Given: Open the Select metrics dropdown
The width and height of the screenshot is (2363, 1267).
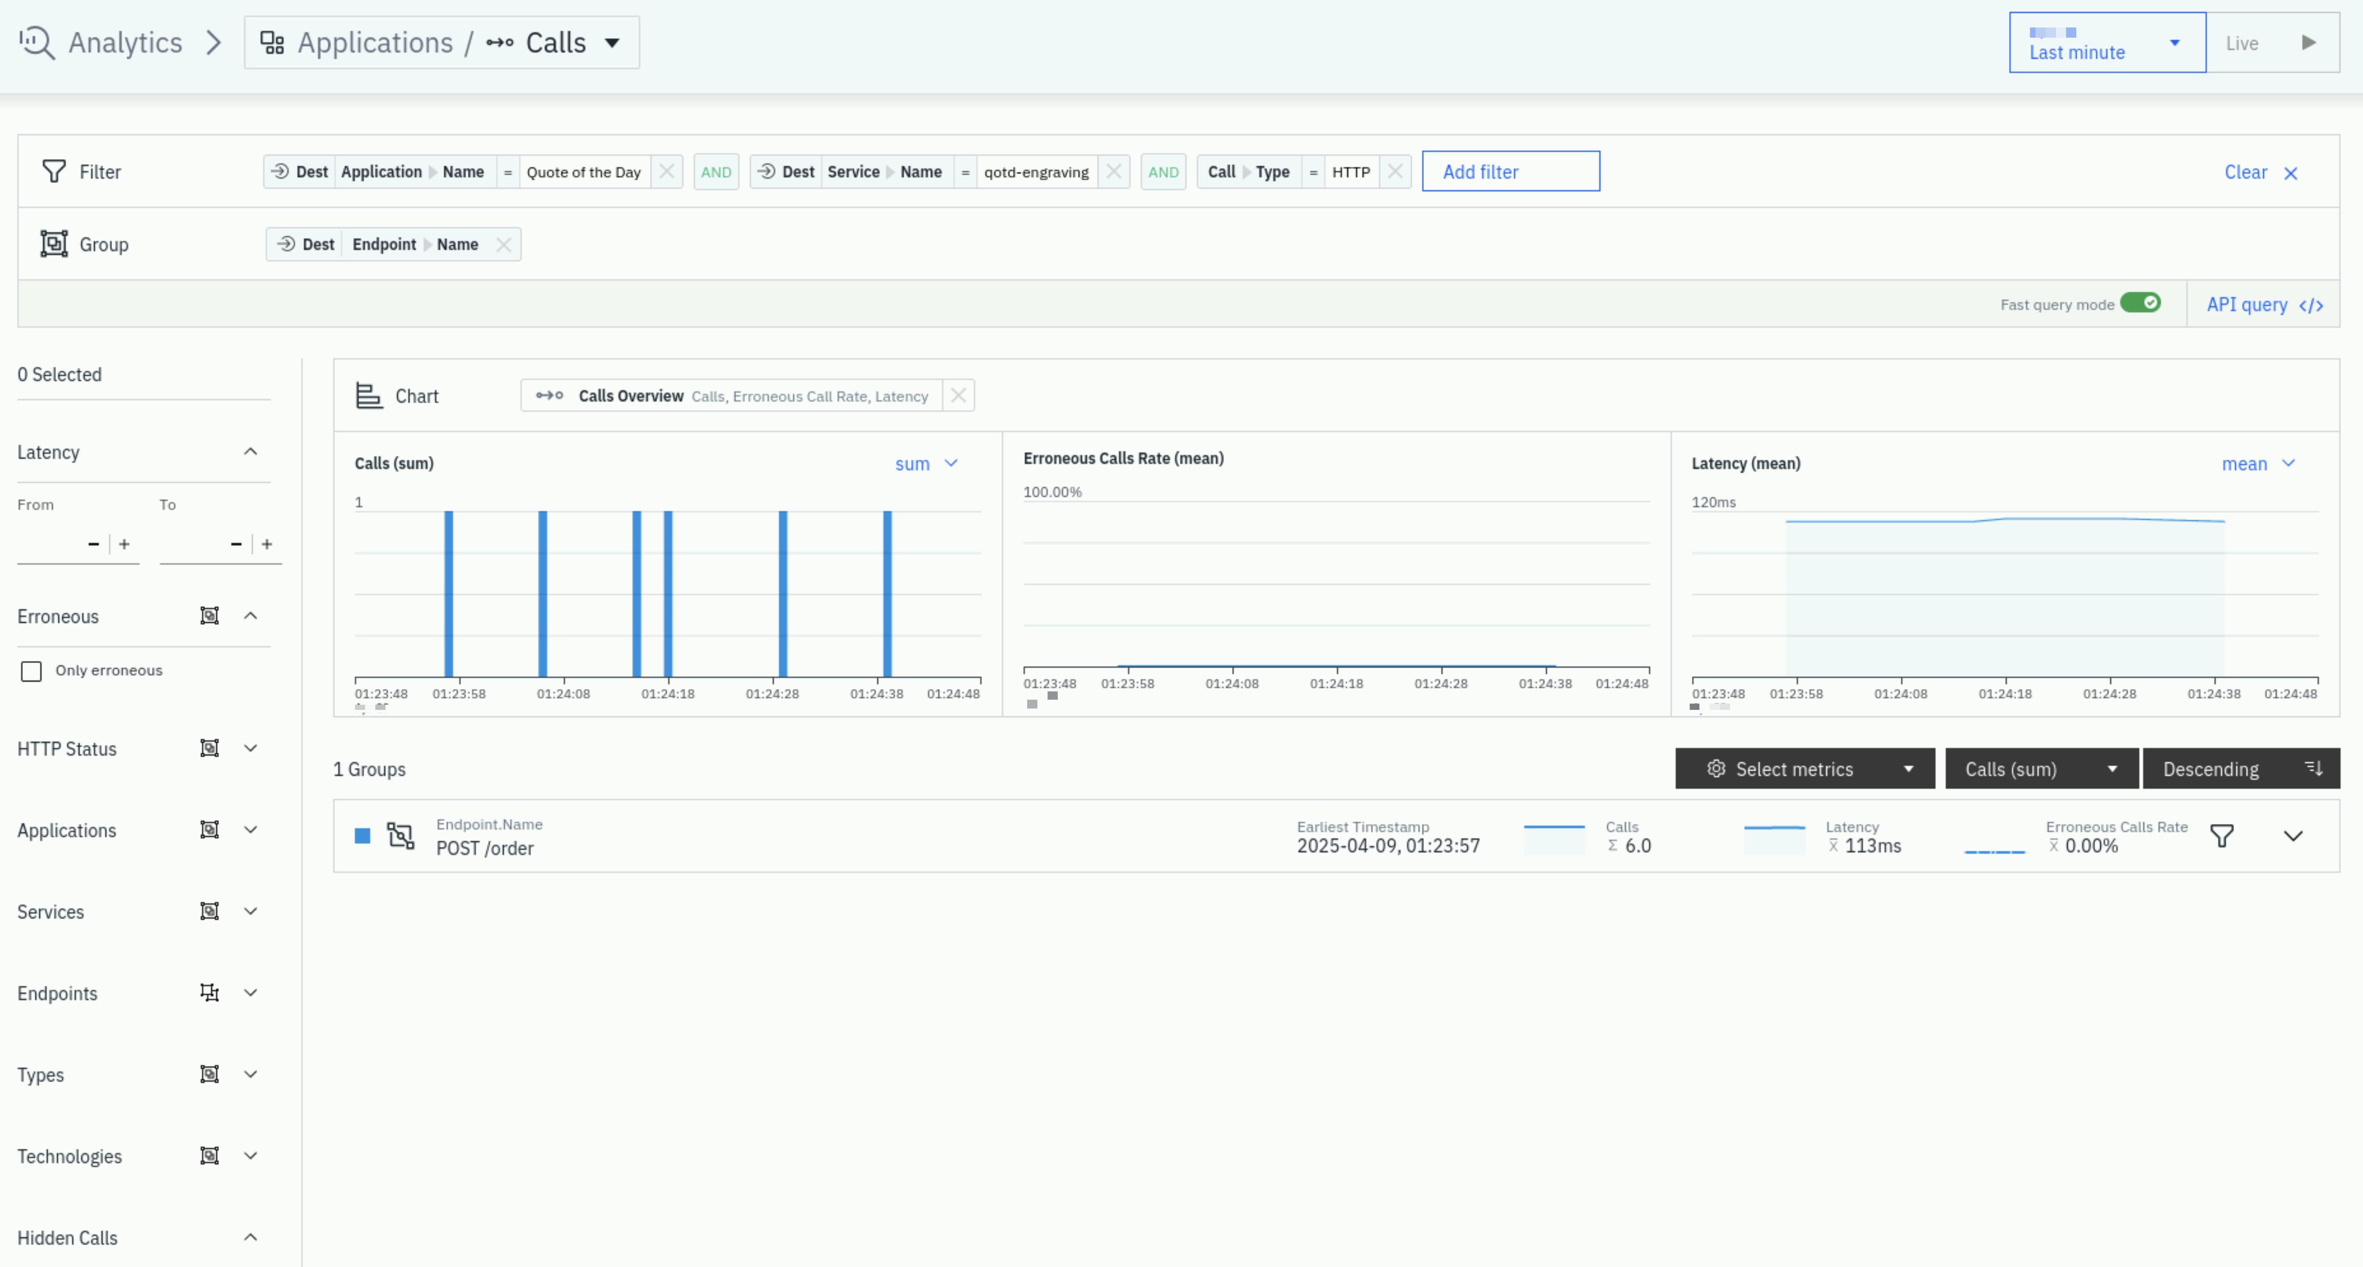Looking at the screenshot, I should 1804,769.
